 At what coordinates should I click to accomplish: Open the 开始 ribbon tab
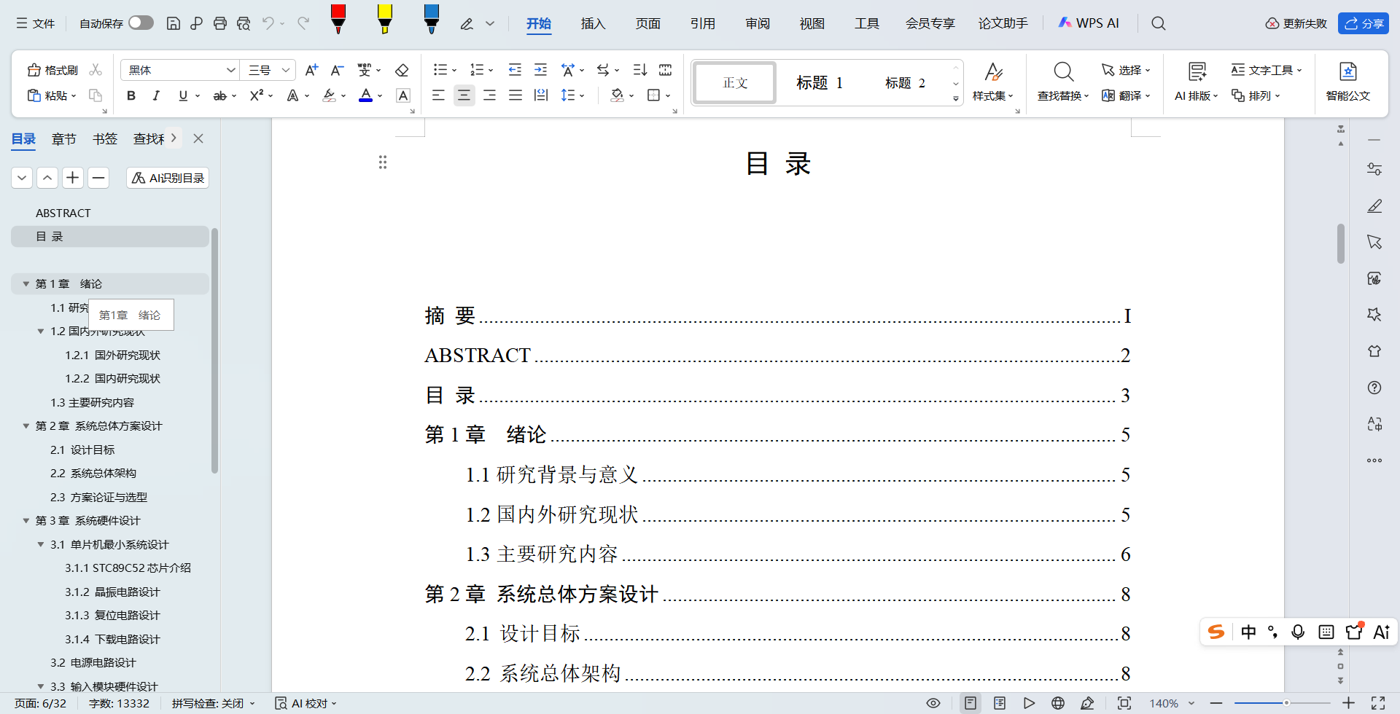pyautogui.click(x=539, y=23)
